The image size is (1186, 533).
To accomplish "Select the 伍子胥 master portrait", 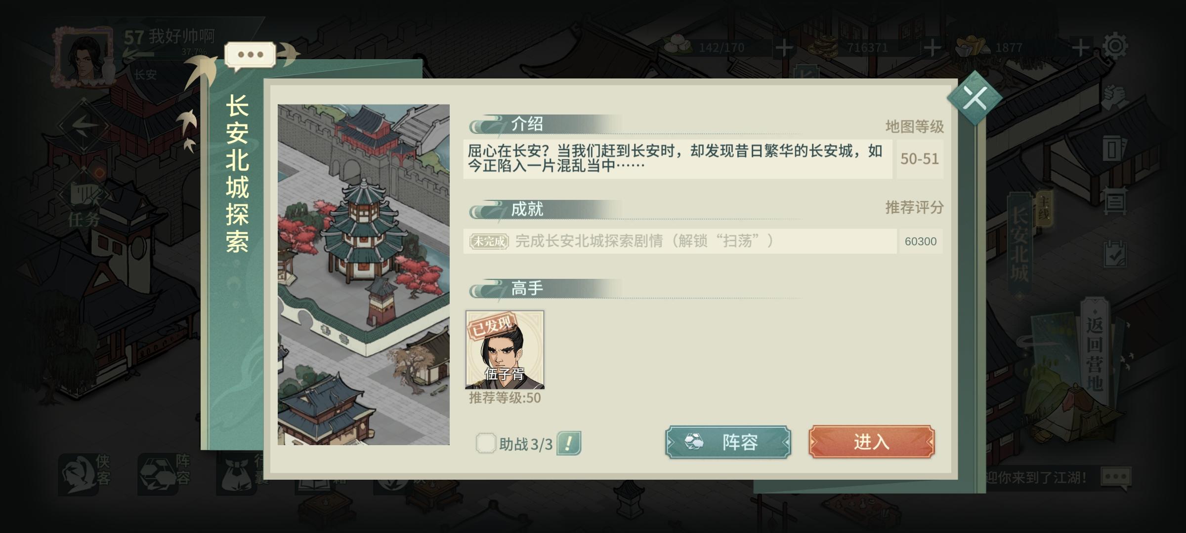I will coord(505,350).
